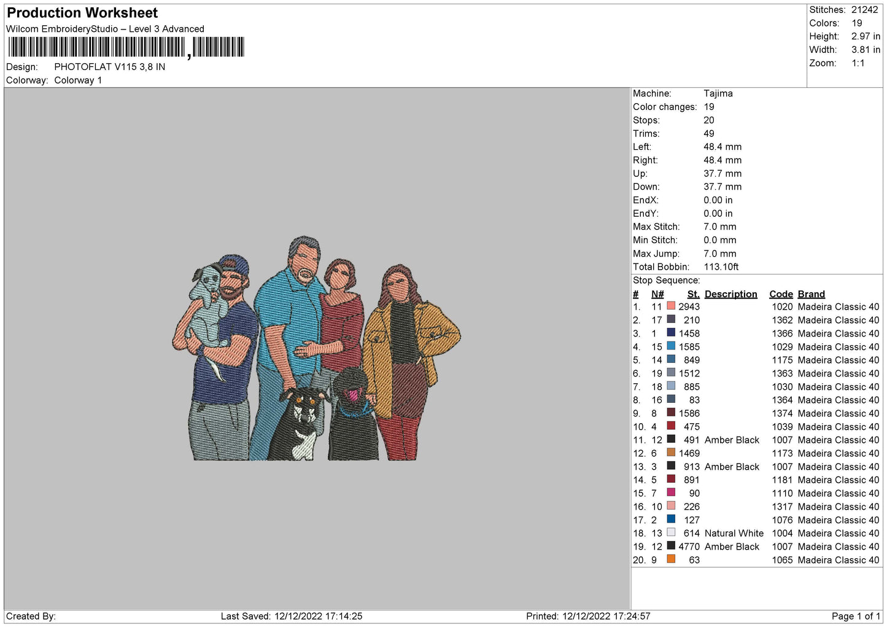Click the Min Stitch value 0.0 mm
The width and height of the screenshot is (887, 627).
pyautogui.click(x=720, y=240)
